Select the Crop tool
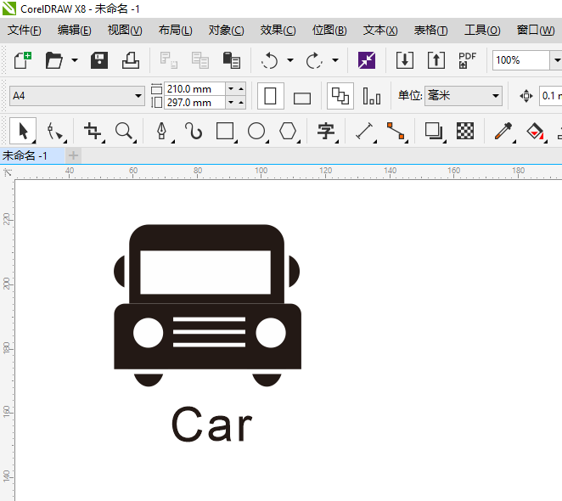Screen dimensions: 562x501 point(93,131)
